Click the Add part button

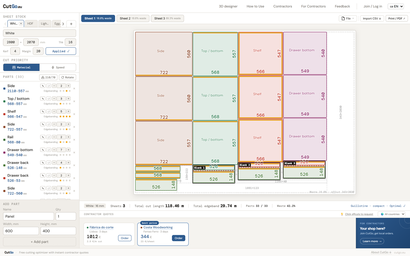pos(40,242)
